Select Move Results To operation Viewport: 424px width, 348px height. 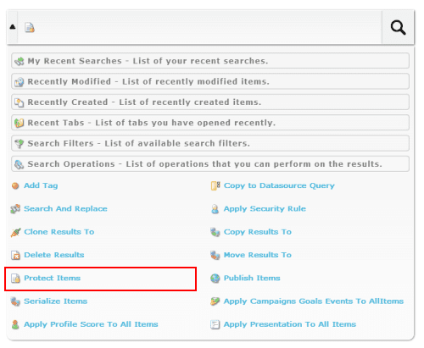258,255
